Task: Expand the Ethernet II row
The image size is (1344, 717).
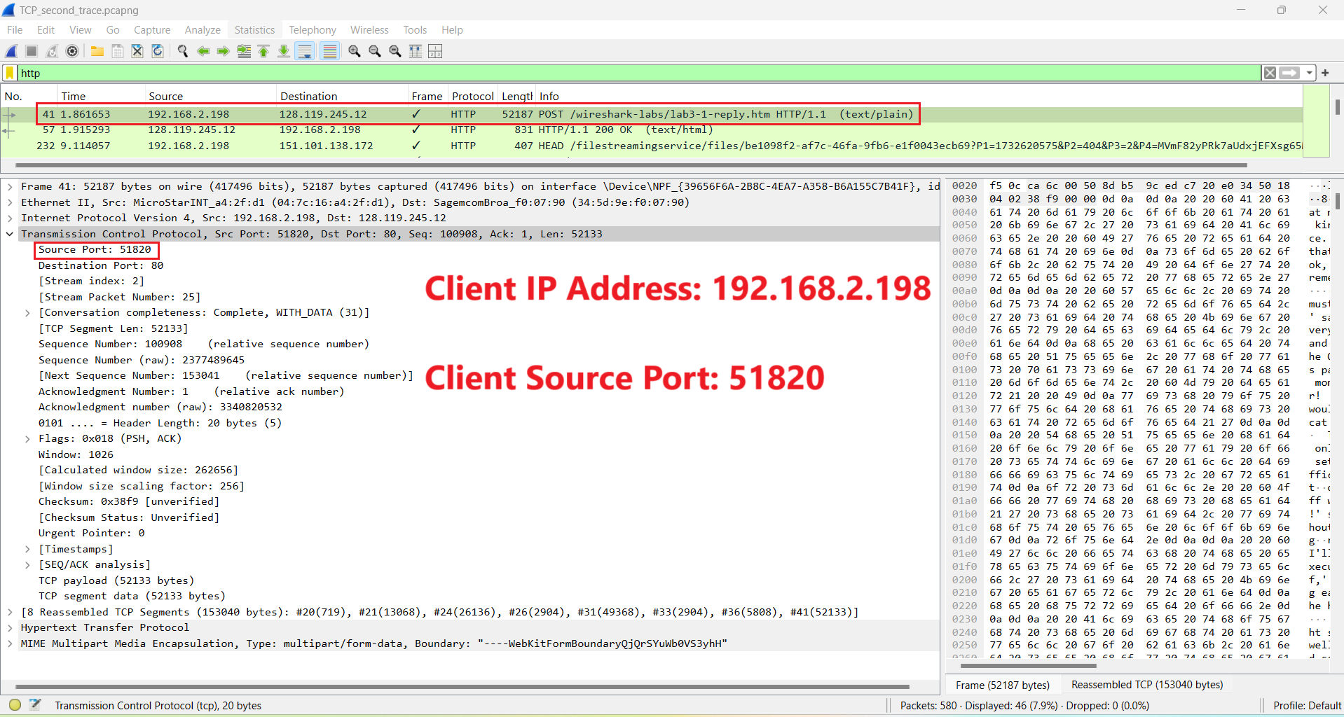Action: click(10, 202)
